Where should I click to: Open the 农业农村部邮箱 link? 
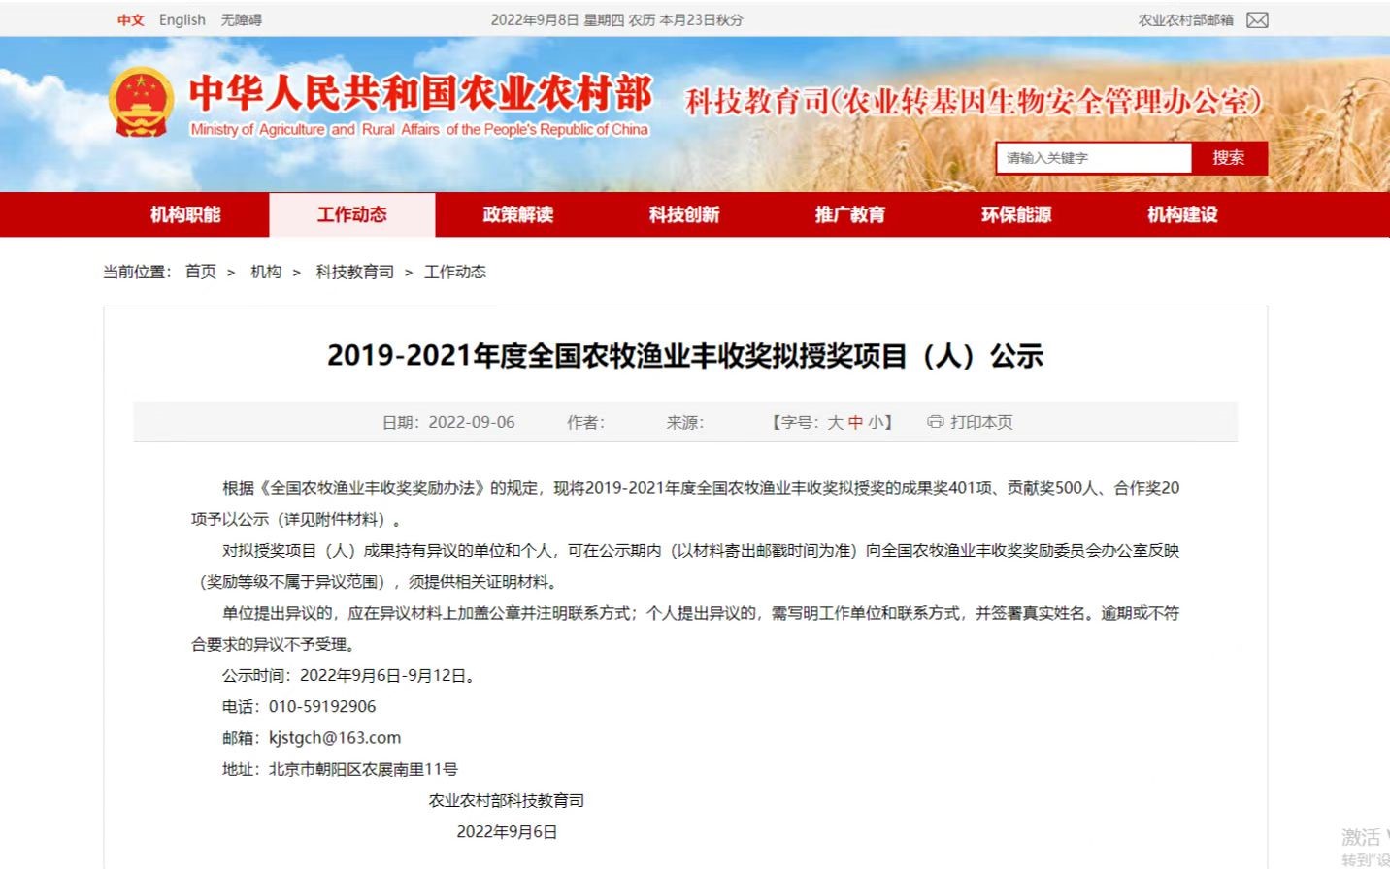1185,20
